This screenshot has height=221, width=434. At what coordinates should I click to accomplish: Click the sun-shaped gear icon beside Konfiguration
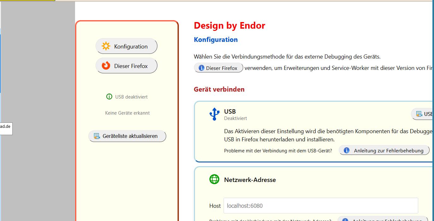(x=106, y=46)
